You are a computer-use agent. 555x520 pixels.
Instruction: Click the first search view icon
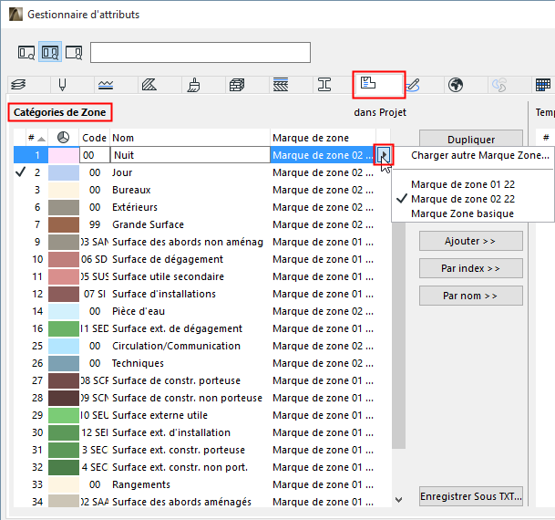pyautogui.click(x=26, y=52)
